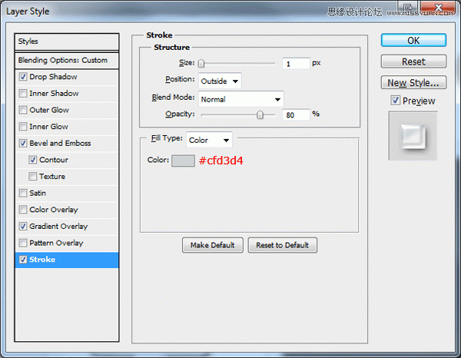Toggle the Bevel and Emboss checkbox
This screenshot has width=461, height=358.
(x=23, y=143)
